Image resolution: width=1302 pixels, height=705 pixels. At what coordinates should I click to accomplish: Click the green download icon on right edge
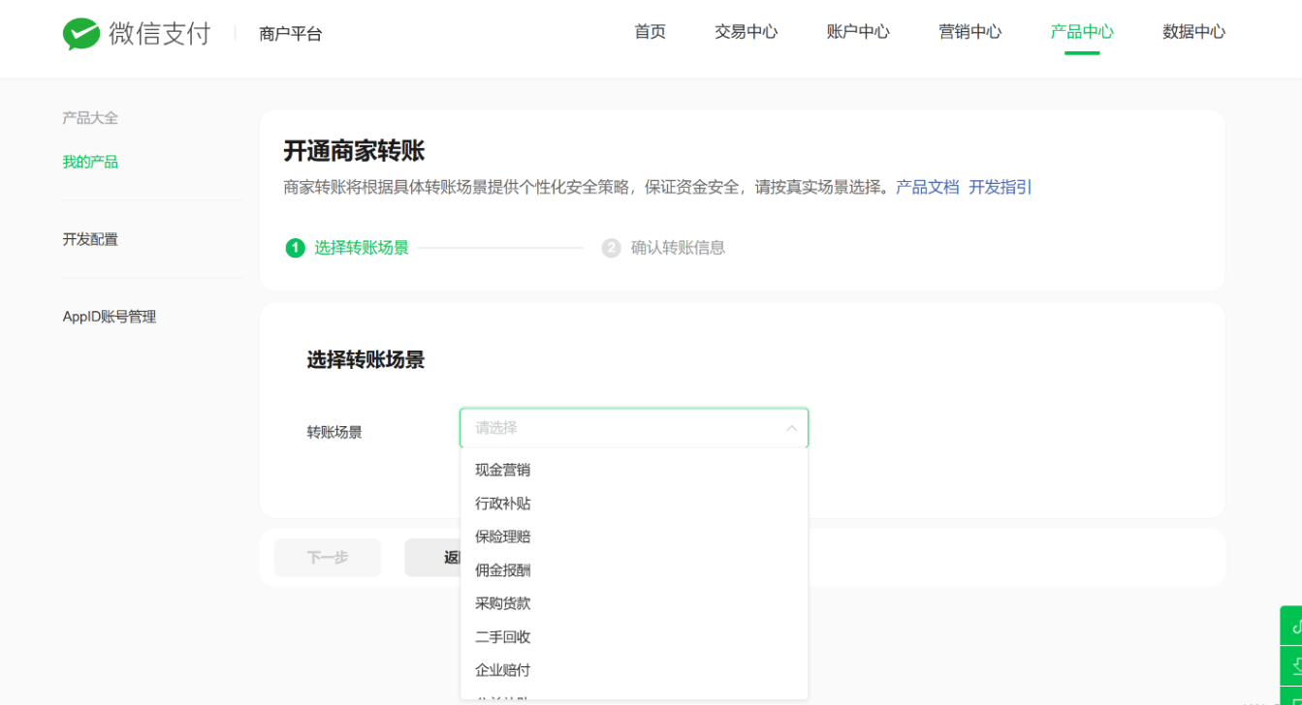[x=1292, y=666]
